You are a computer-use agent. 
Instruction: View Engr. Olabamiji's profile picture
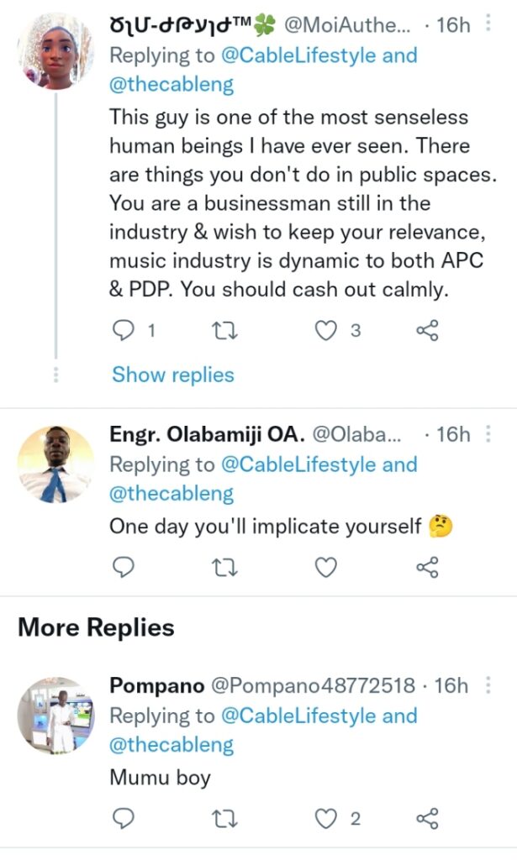(x=55, y=464)
